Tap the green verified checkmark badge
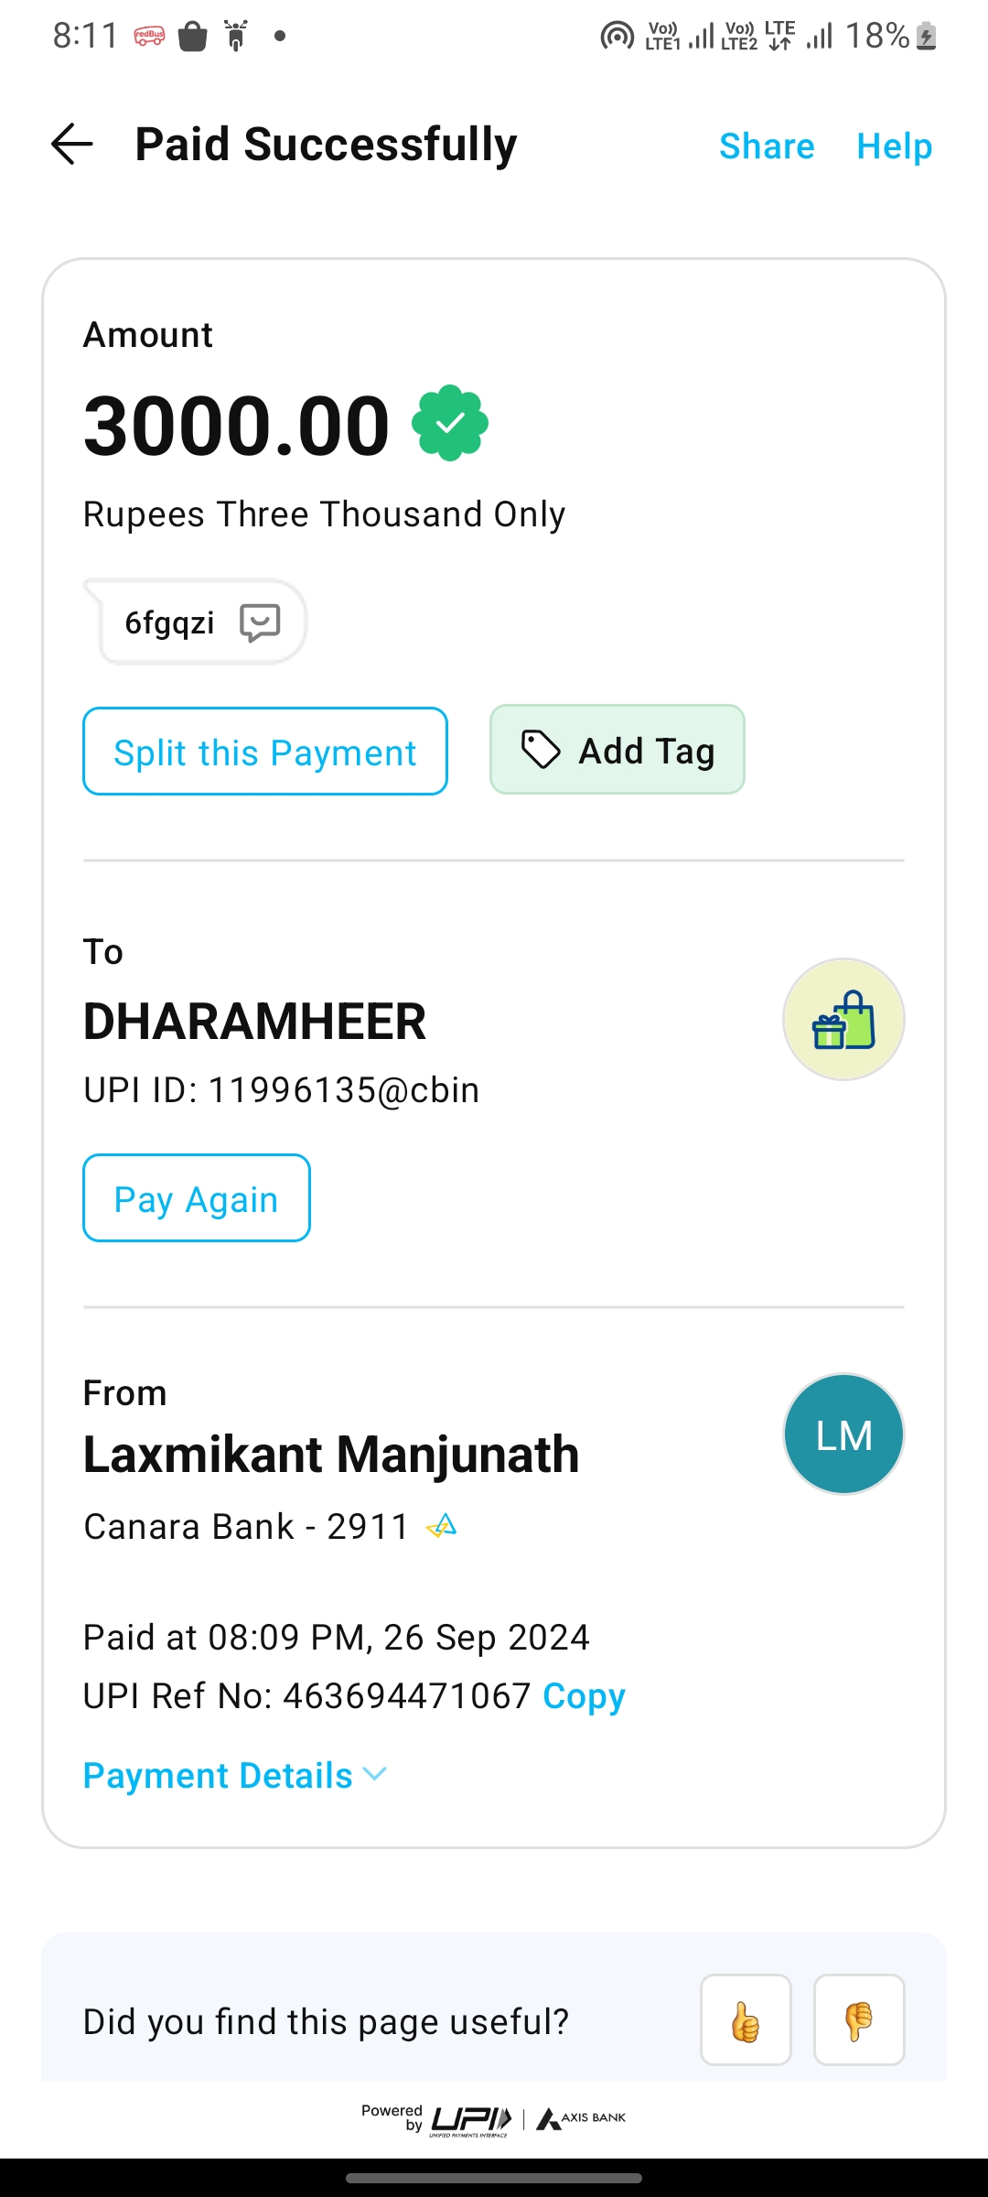The width and height of the screenshot is (988, 2197). [x=450, y=423]
